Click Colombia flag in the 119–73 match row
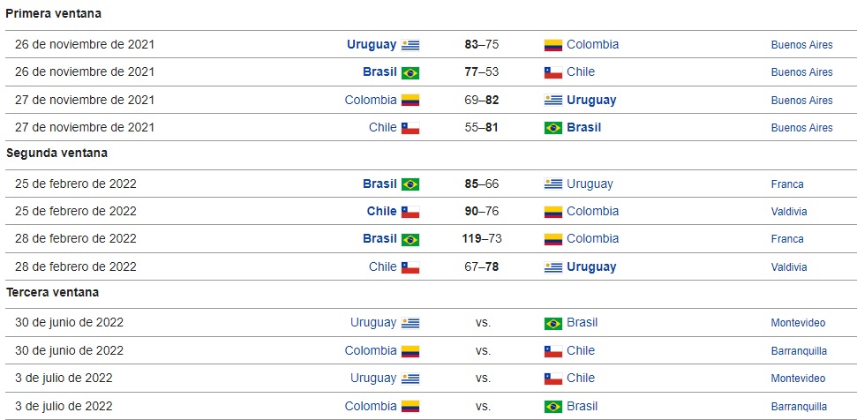Screen dimensions: 857x420 pyautogui.click(x=553, y=239)
